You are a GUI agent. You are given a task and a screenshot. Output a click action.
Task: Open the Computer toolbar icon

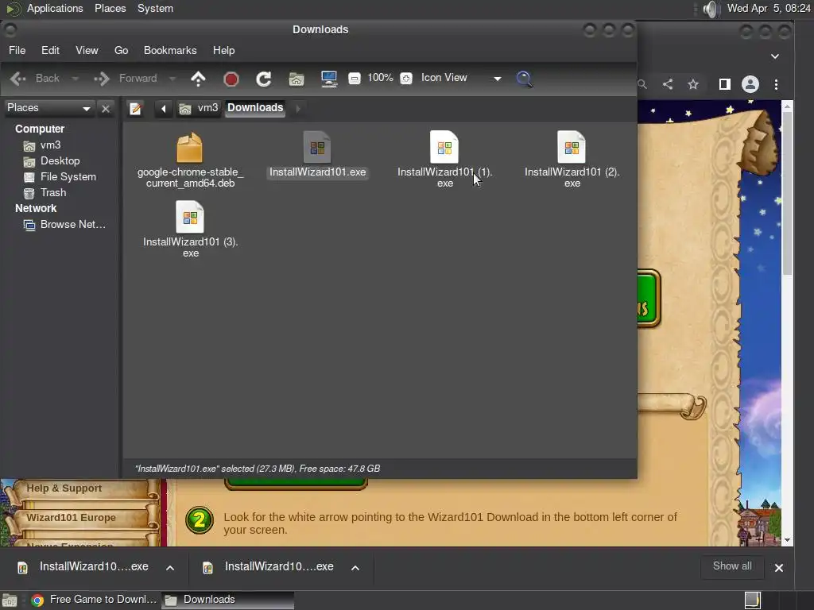329,79
